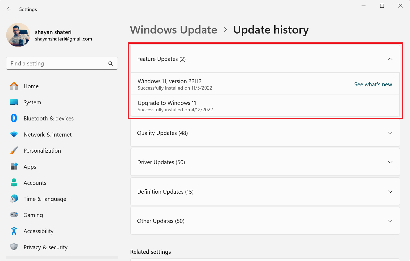Viewport: 410px width, 261px height.
Task: Select Network & internet label
Action: [48, 135]
